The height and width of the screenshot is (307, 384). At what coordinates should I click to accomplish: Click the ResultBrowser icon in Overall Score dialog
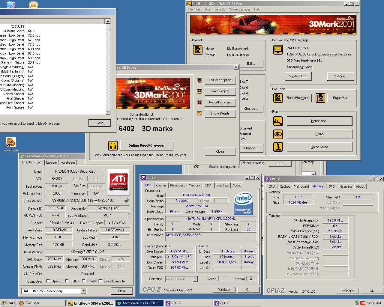199,103
